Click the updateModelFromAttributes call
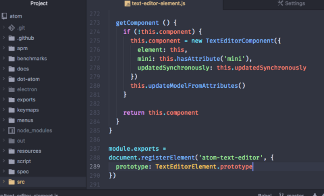This screenshot has height=196, width=324. click(x=193, y=86)
